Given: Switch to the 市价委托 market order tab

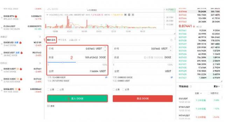Looking at the screenshot, I should point(62,40).
